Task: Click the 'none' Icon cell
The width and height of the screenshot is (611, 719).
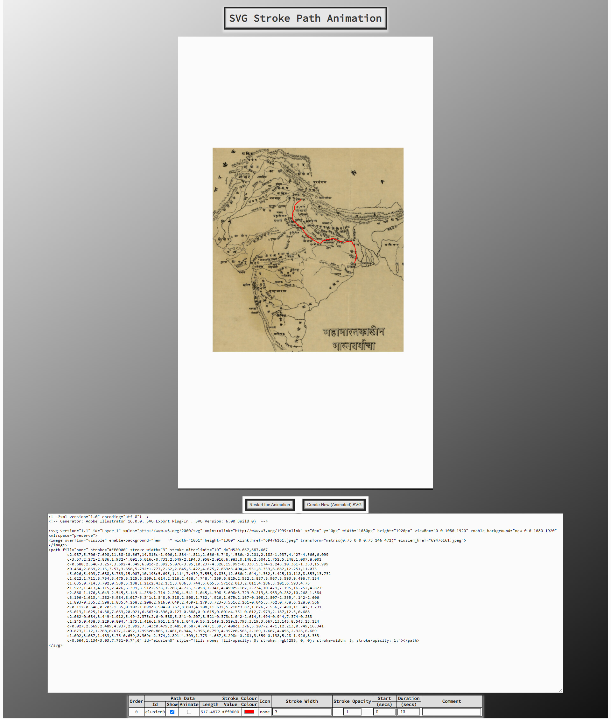Action: [x=265, y=712]
